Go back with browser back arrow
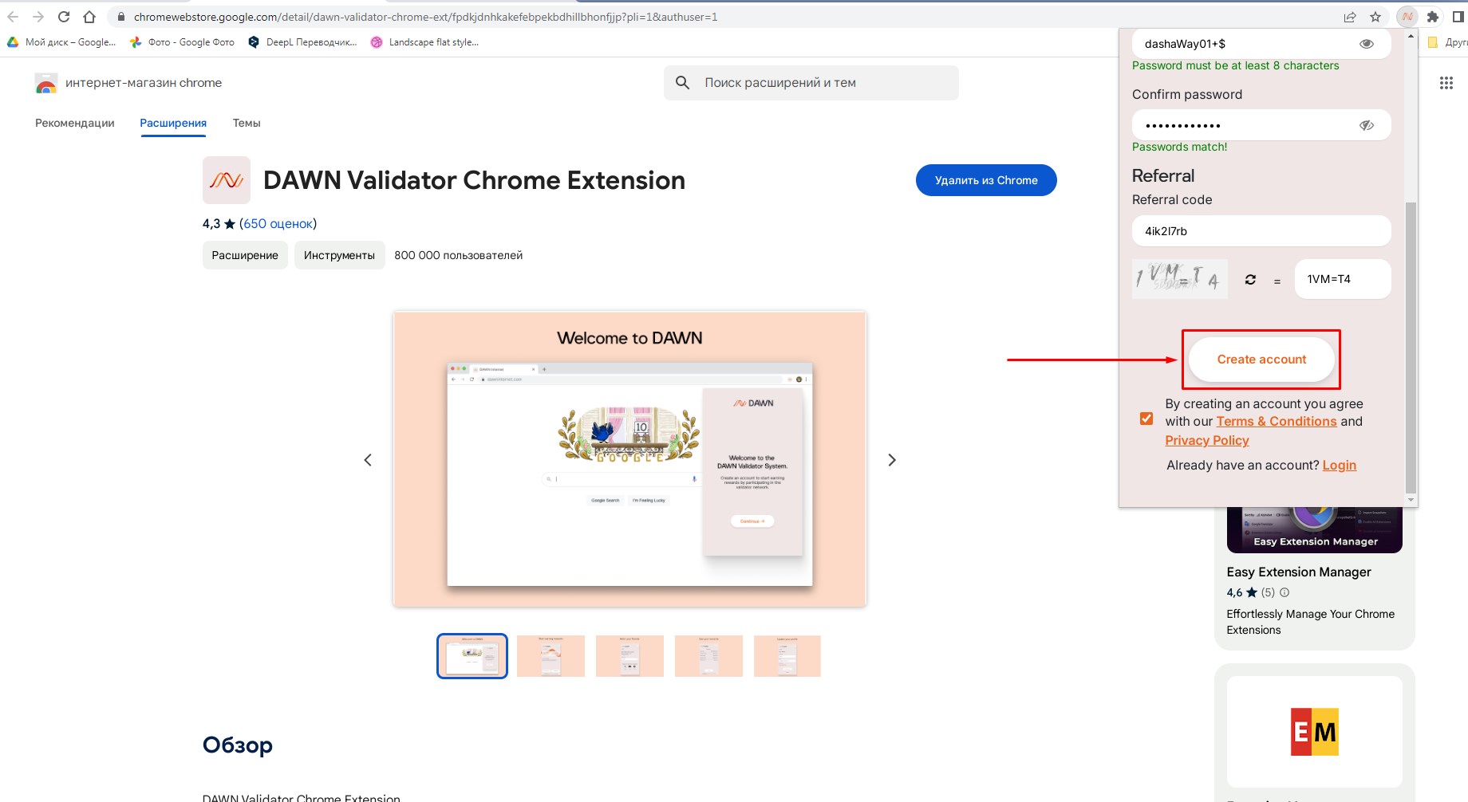1468x802 pixels. (13, 17)
